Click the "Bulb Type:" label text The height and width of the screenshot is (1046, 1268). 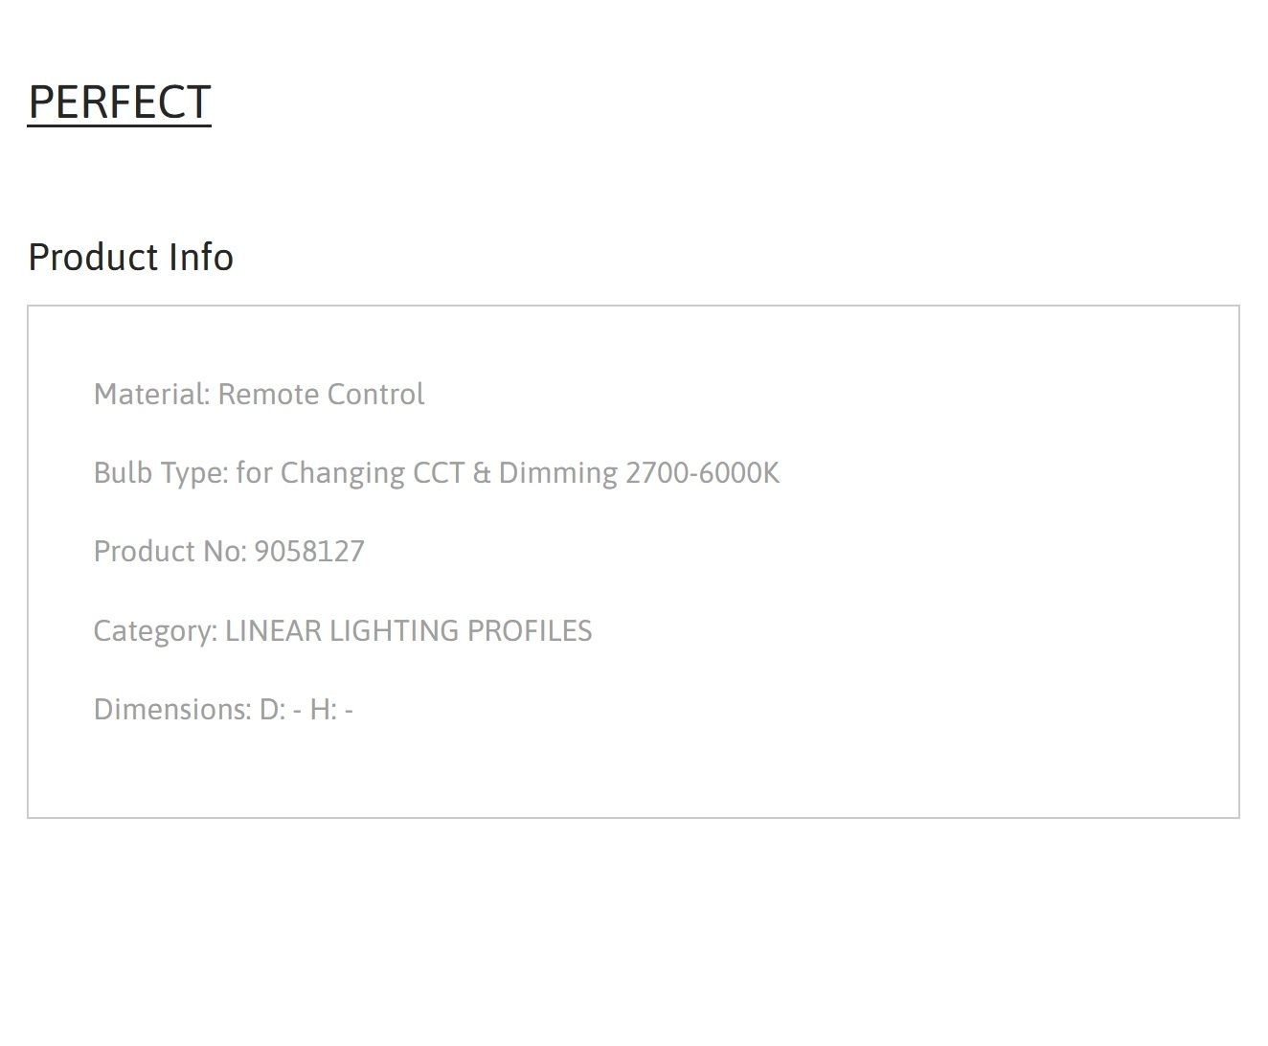point(161,473)
